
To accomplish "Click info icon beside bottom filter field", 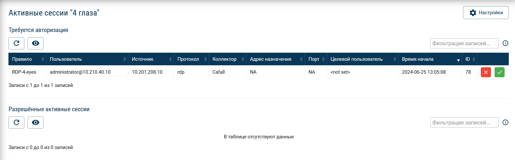I will pyautogui.click(x=505, y=123).
